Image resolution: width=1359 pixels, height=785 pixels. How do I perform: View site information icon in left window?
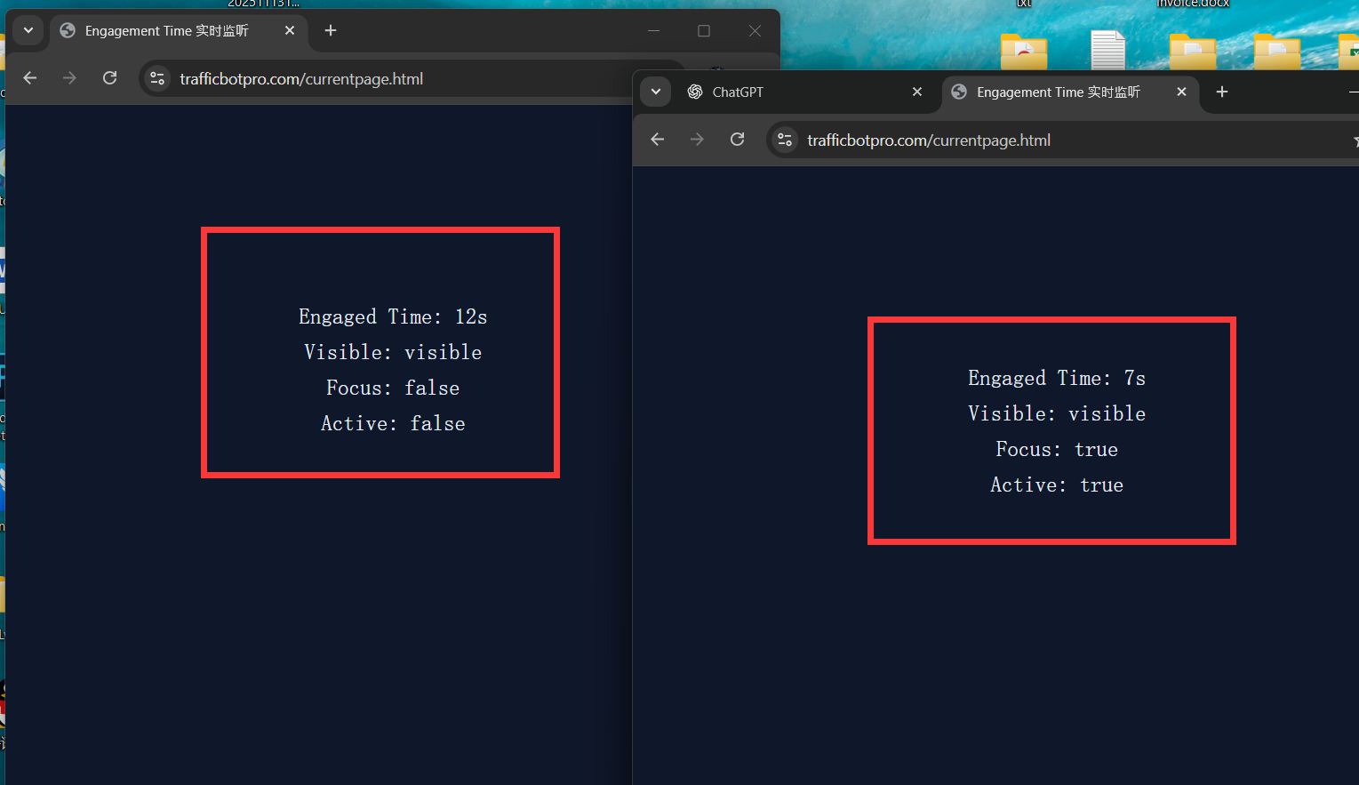[x=157, y=79]
